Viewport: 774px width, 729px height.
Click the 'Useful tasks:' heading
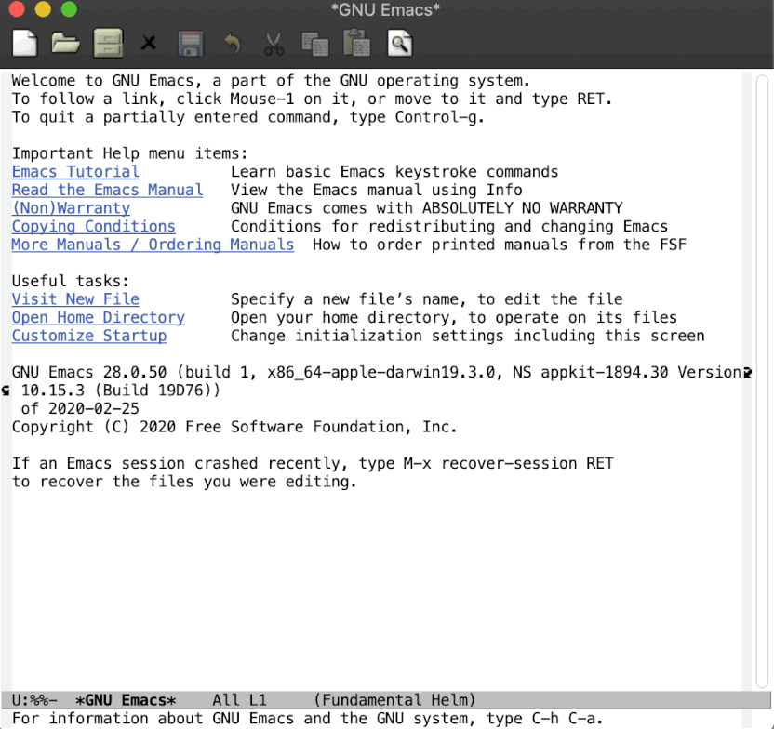[x=71, y=281]
